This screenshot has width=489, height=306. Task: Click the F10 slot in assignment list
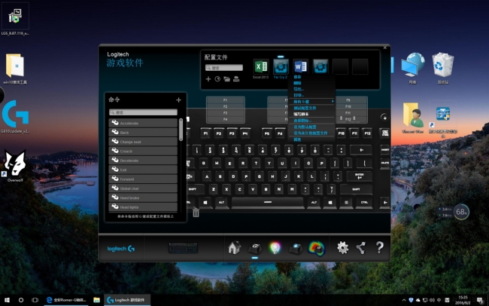pos(348,106)
